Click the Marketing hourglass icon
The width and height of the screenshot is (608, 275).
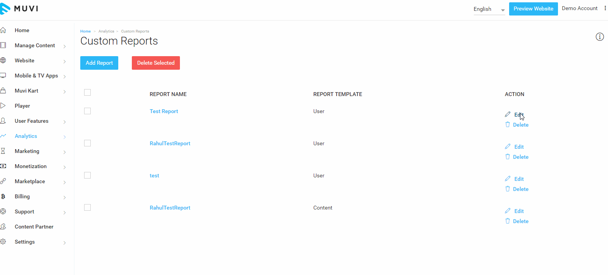point(3,151)
